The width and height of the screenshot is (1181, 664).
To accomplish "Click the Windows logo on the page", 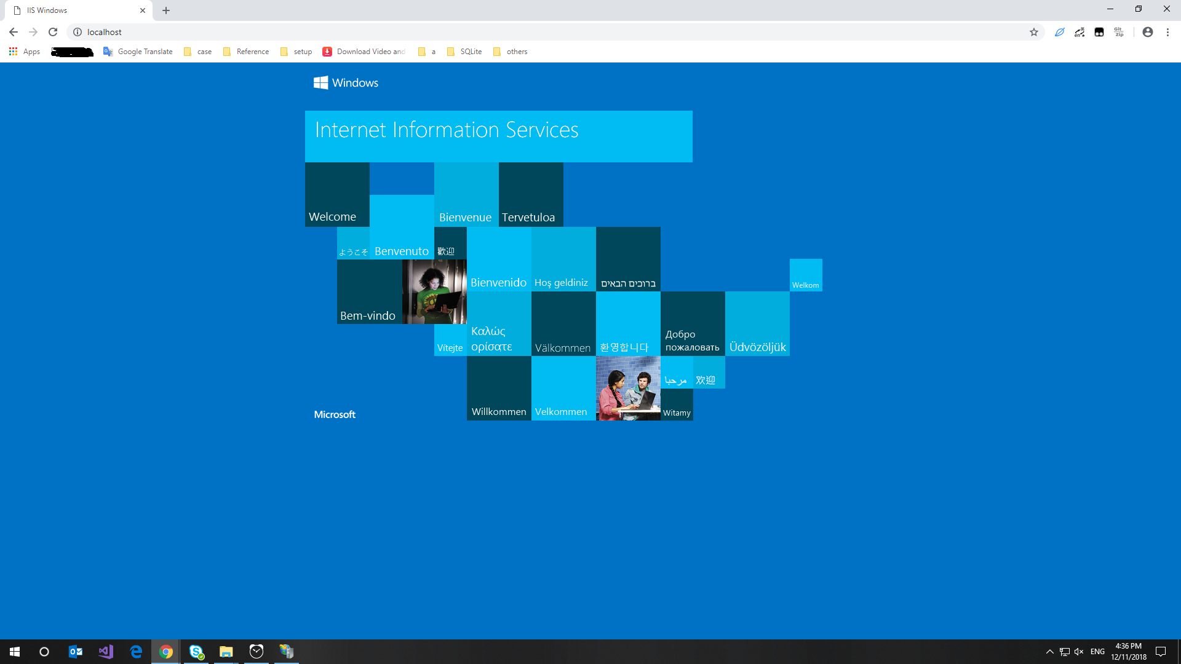I will click(346, 83).
